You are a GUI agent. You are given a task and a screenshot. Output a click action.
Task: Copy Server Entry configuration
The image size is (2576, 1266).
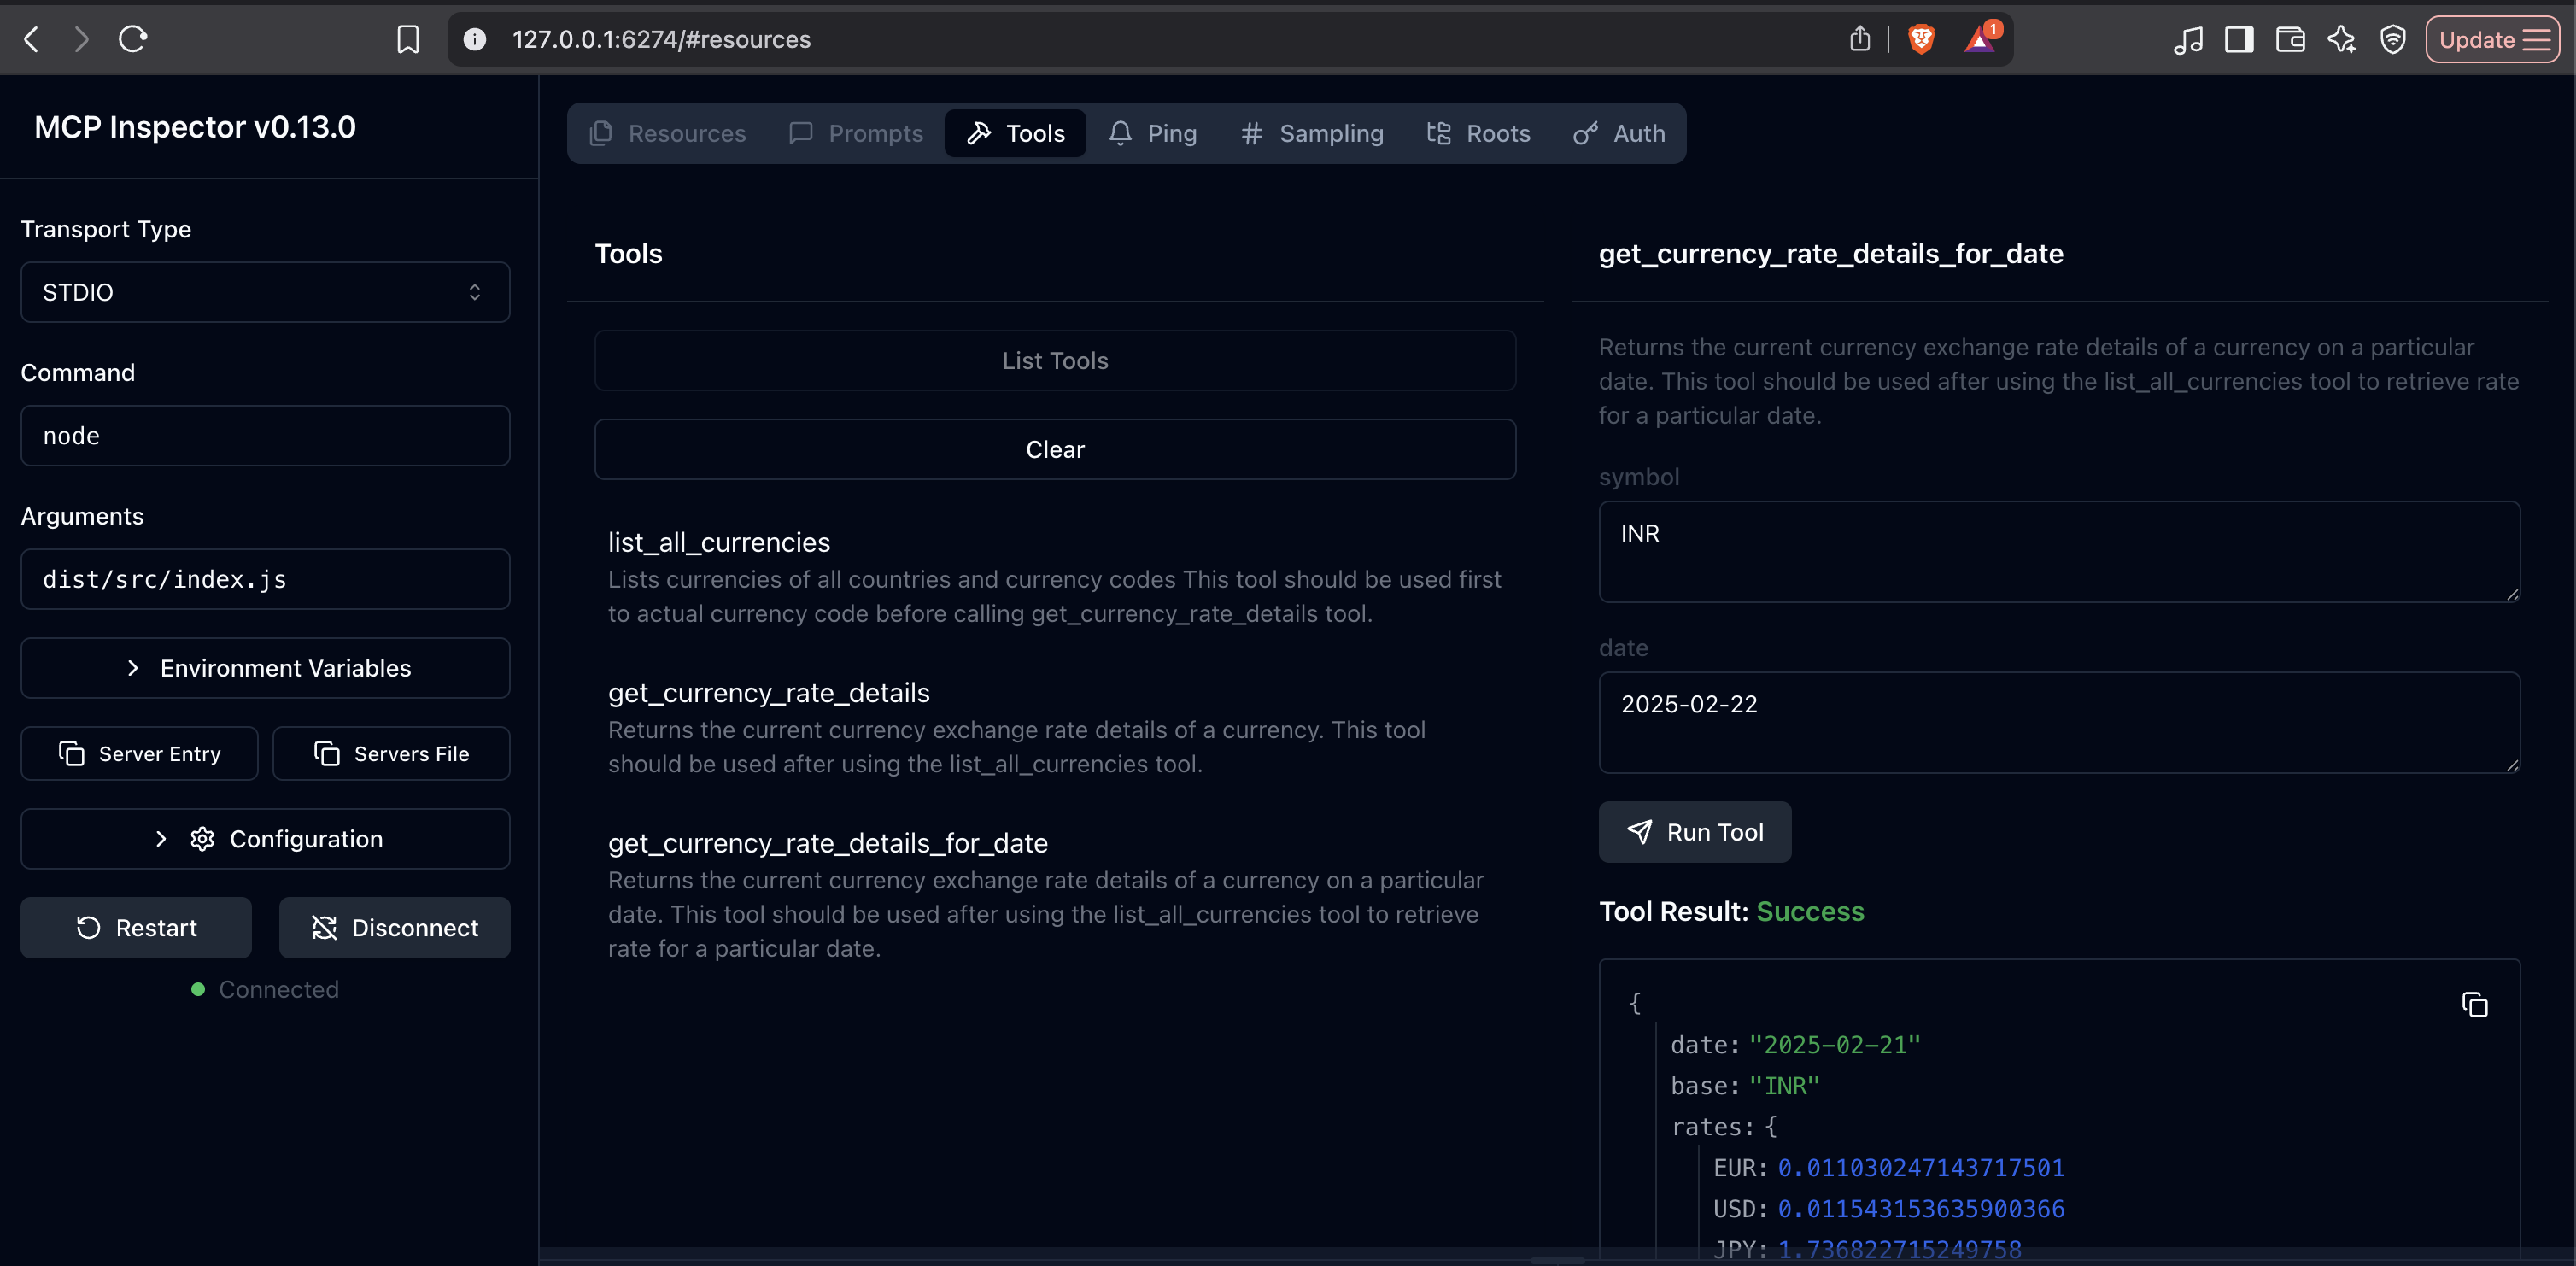(139, 754)
